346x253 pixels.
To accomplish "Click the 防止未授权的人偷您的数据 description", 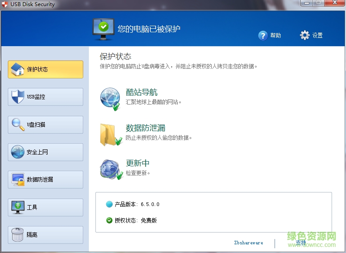I will (x=159, y=138).
